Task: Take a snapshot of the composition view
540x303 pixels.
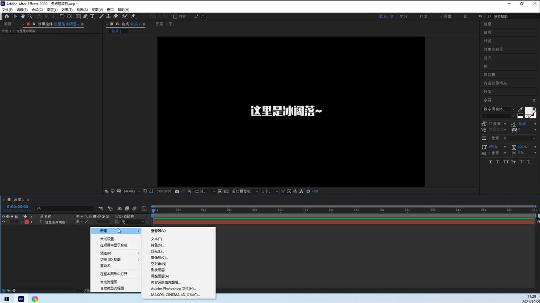Action: pos(177,191)
